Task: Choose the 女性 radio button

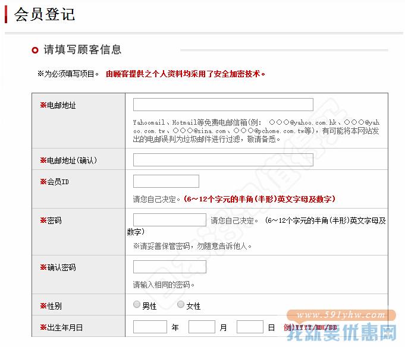Action: tap(181, 305)
